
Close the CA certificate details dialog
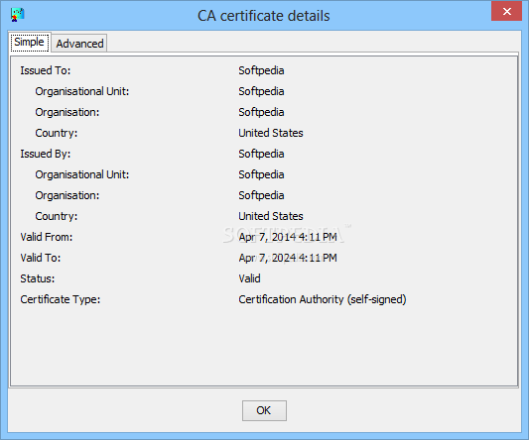(506, 12)
